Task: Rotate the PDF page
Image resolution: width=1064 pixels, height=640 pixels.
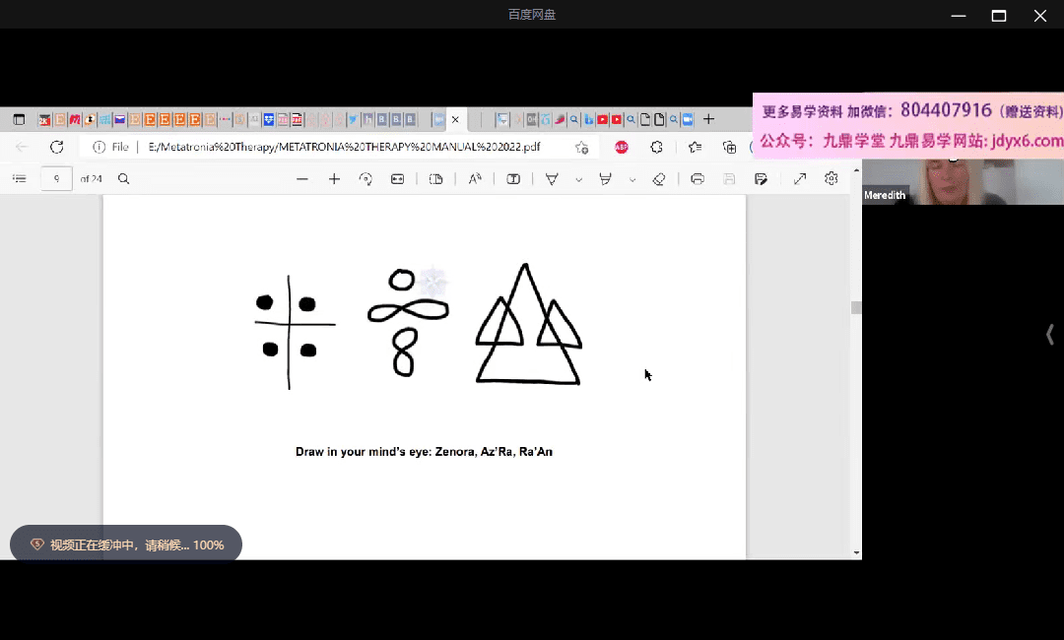Action: [x=366, y=179]
